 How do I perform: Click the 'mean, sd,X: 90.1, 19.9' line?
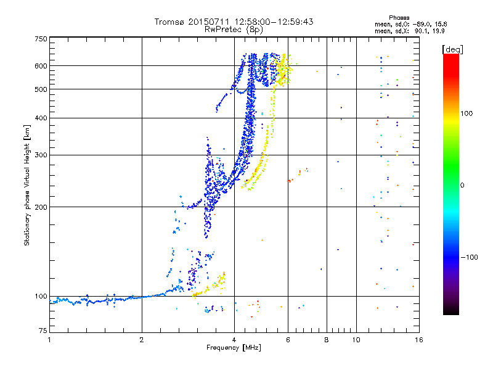click(x=409, y=31)
